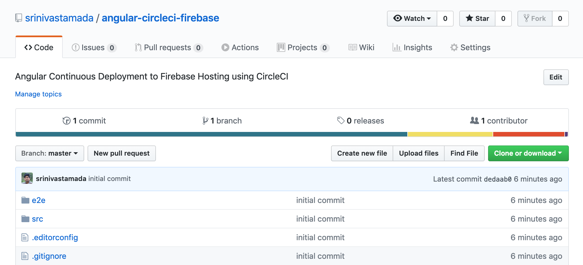Click the red language bar segment
The height and width of the screenshot is (265, 583).
pos(529,134)
